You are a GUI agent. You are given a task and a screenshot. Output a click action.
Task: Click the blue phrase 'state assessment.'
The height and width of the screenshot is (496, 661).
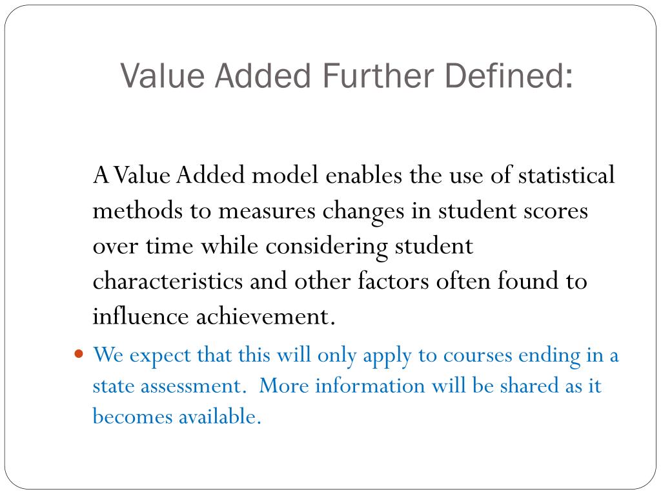[x=170, y=386]
